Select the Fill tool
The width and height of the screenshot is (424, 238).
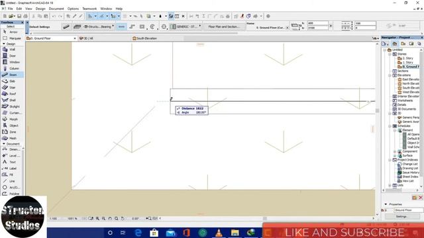click(x=11, y=175)
